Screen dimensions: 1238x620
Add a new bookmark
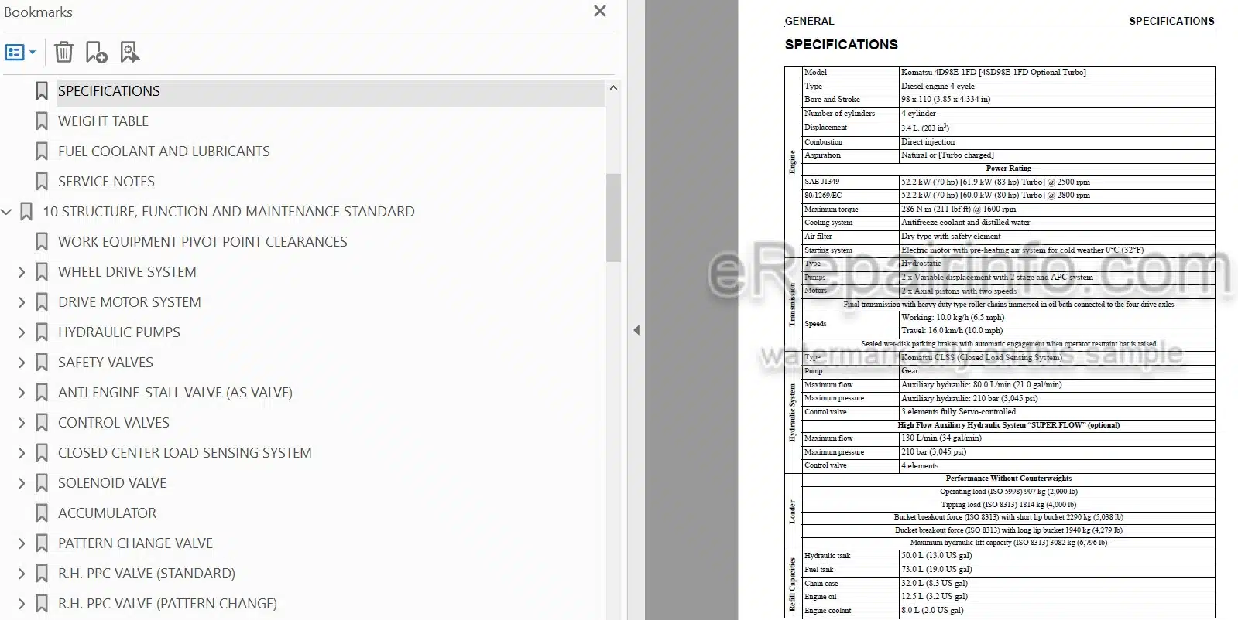(96, 53)
